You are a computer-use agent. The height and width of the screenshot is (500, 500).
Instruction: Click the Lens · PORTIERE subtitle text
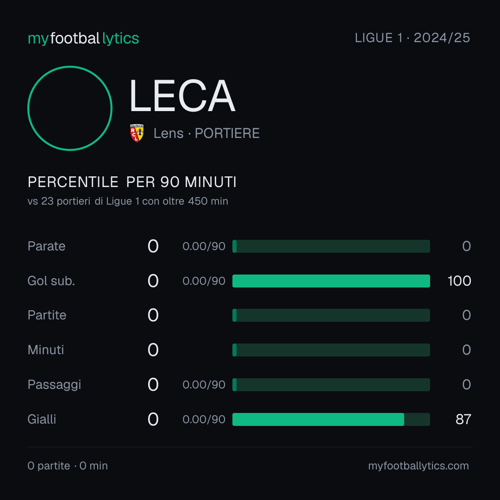coord(206,133)
